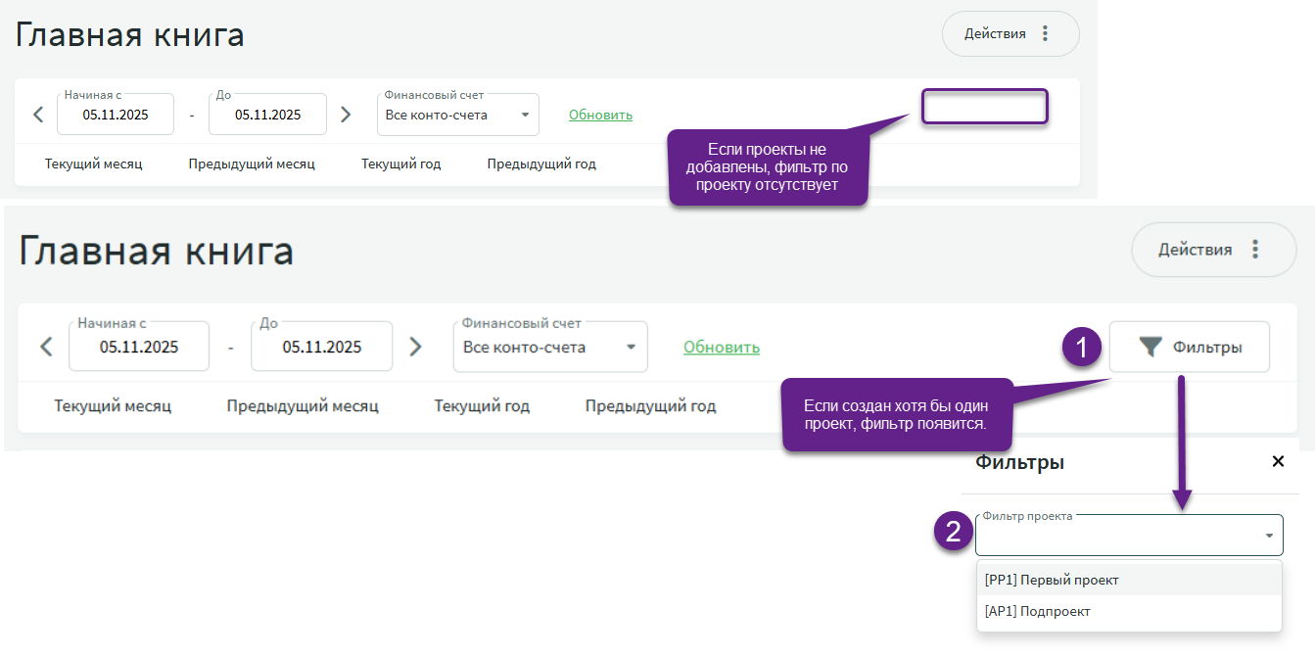1315x656 pixels.
Task: Select Предыдущий год in the upper panel
Action: tap(541, 164)
